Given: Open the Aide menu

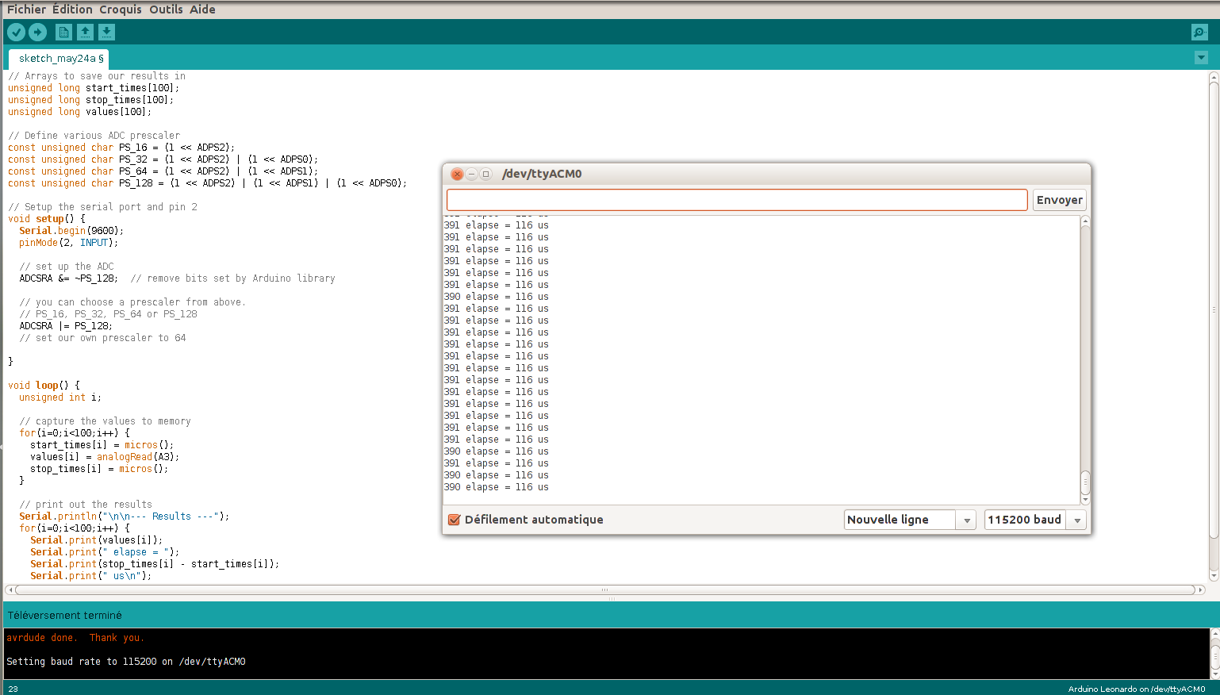Looking at the screenshot, I should [x=202, y=10].
